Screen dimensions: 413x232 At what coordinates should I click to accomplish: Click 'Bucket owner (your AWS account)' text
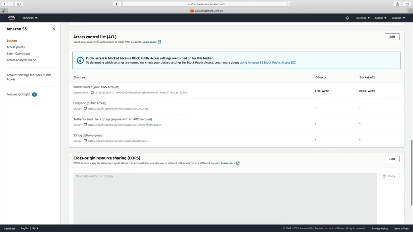click(96, 87)
